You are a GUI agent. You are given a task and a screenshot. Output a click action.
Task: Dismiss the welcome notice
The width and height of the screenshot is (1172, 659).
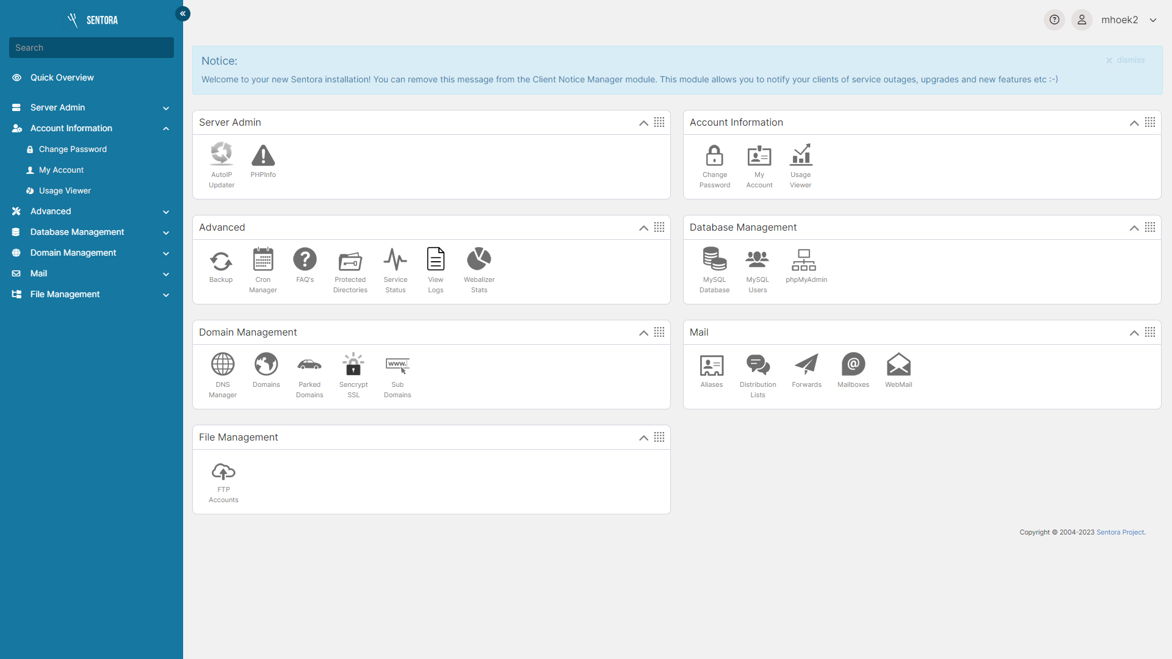(x=1125, y=60)
